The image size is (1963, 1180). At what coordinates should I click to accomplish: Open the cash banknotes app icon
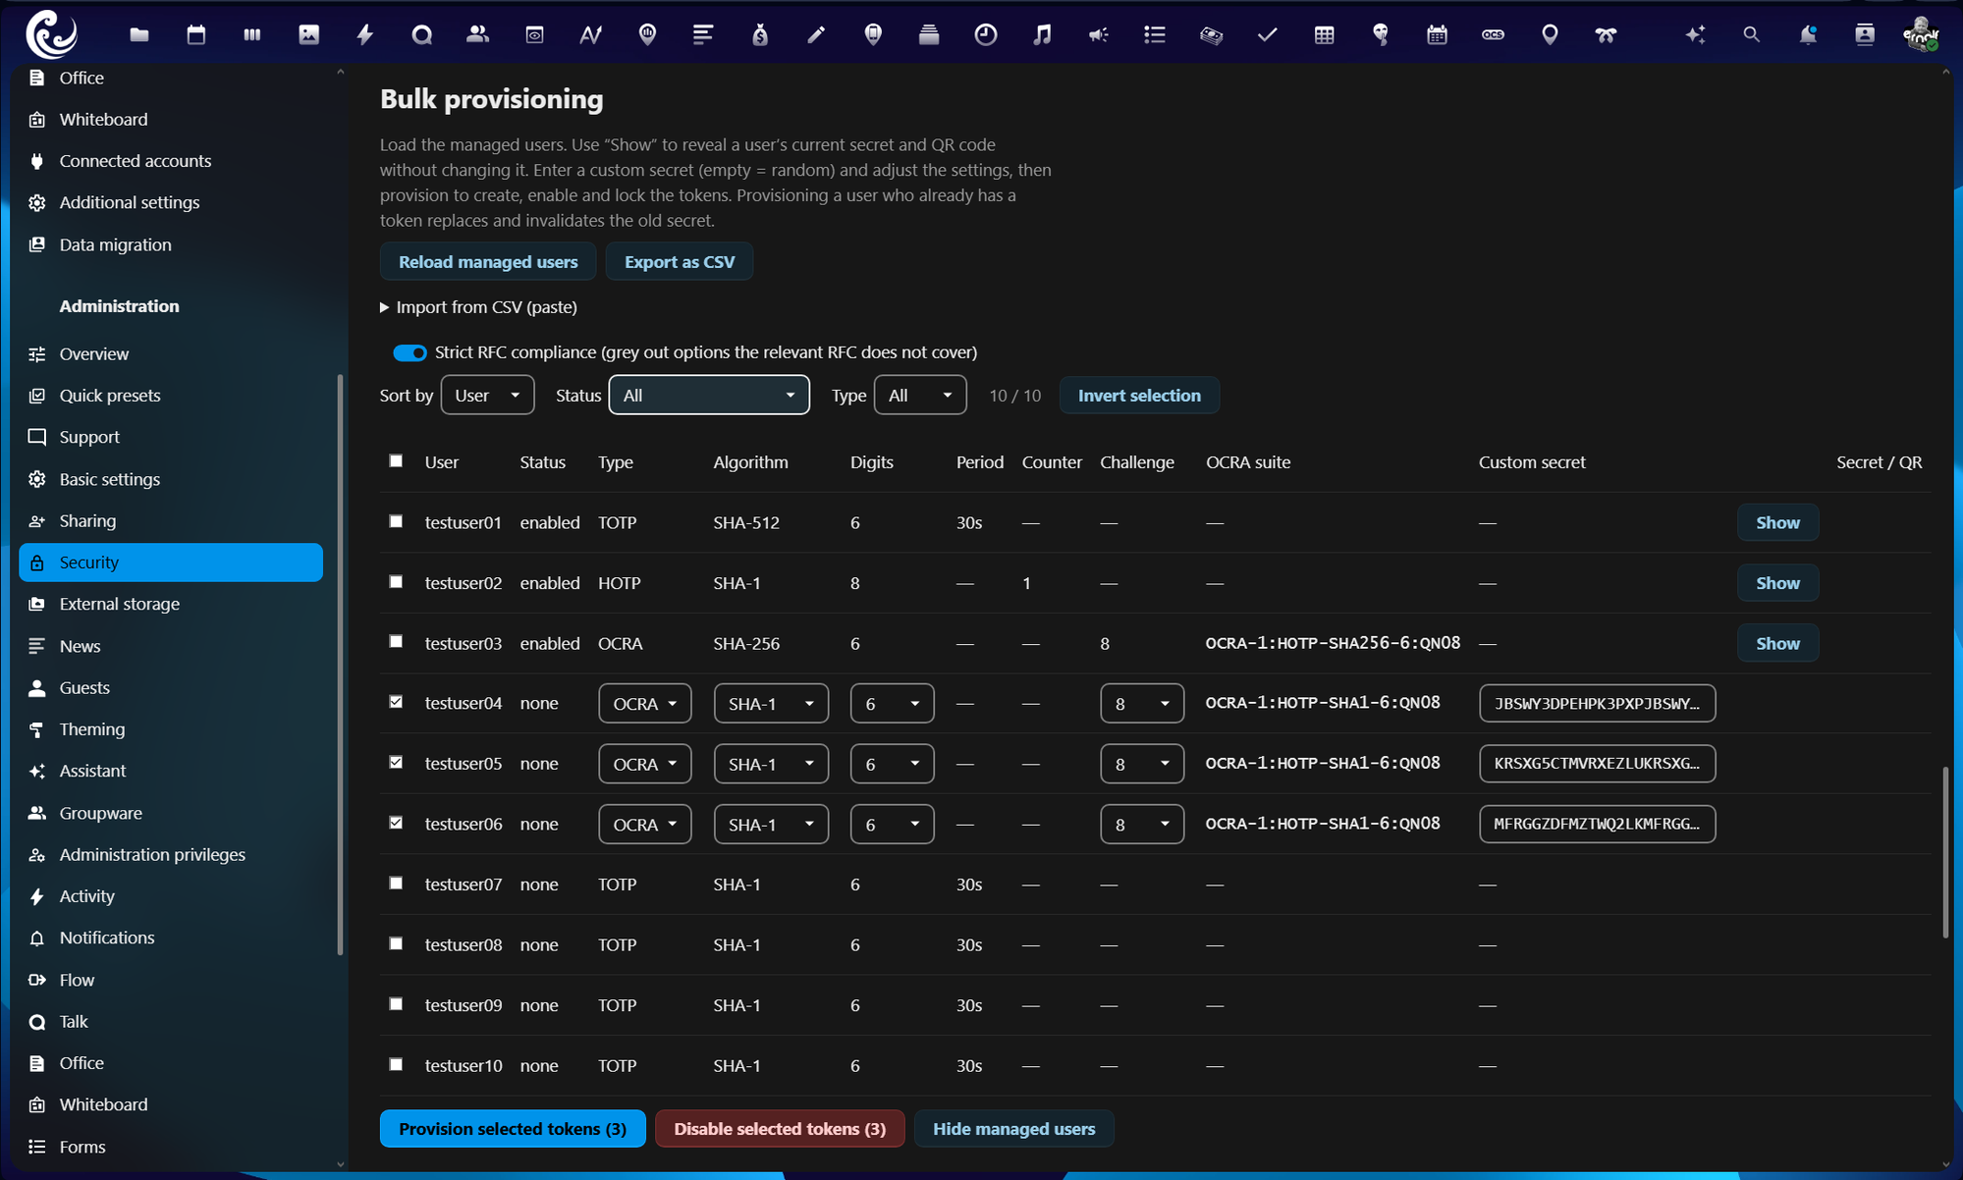[1212, 35]
